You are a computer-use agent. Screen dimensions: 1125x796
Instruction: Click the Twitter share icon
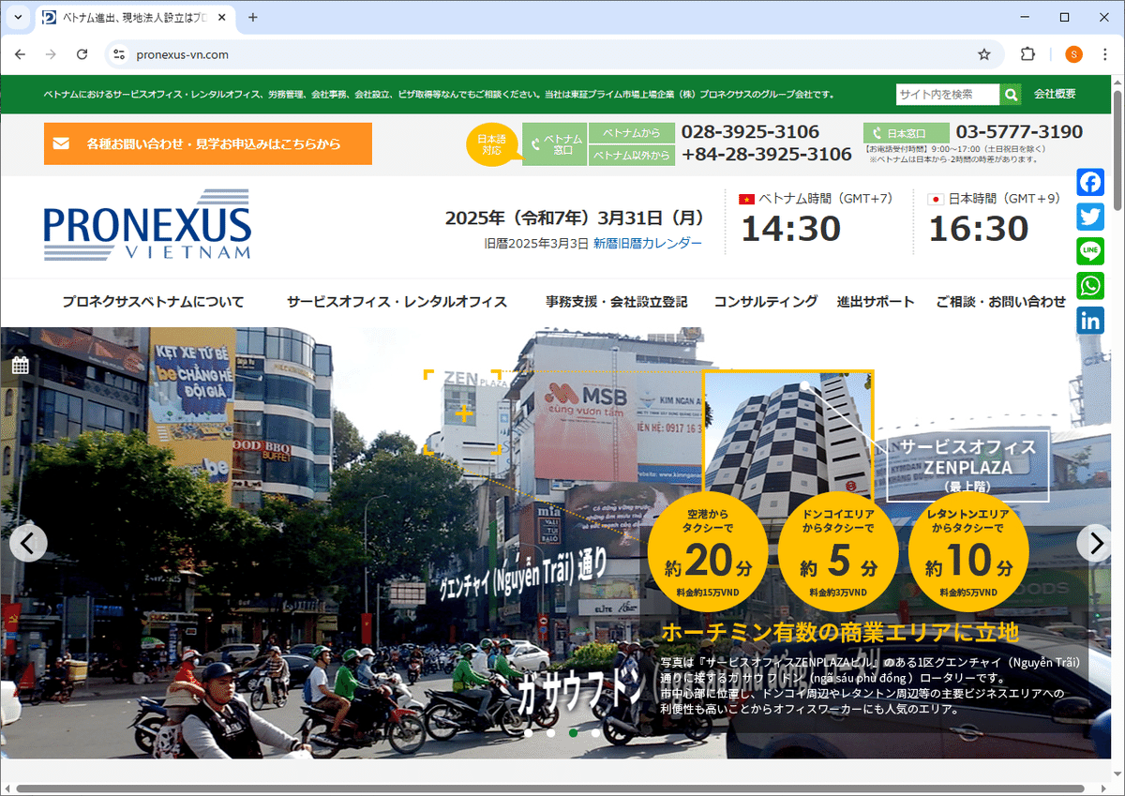(x=1090, y=217)
